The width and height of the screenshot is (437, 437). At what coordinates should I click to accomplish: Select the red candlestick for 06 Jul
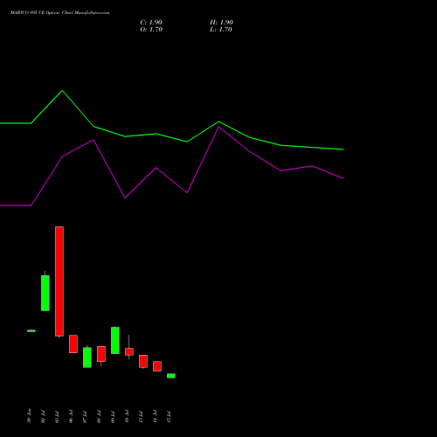tap(73, 343)
